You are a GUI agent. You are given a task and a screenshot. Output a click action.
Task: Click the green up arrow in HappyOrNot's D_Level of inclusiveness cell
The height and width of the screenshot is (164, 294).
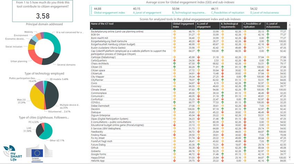(x=268, y=158)
